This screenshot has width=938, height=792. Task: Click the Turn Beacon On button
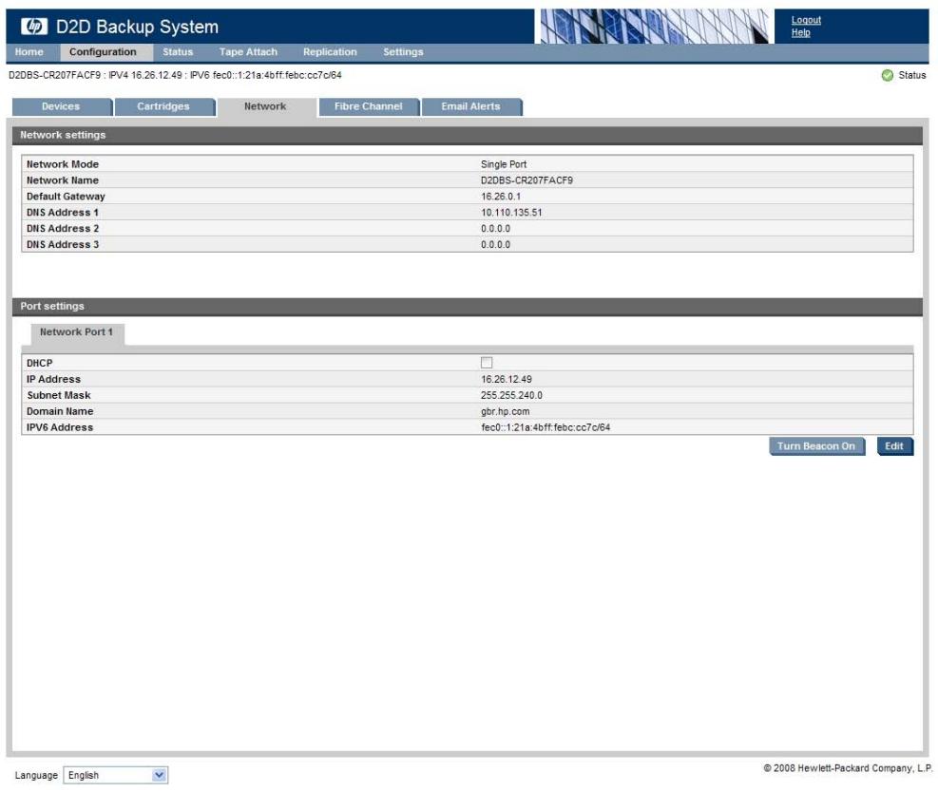(x=816, y=446)
